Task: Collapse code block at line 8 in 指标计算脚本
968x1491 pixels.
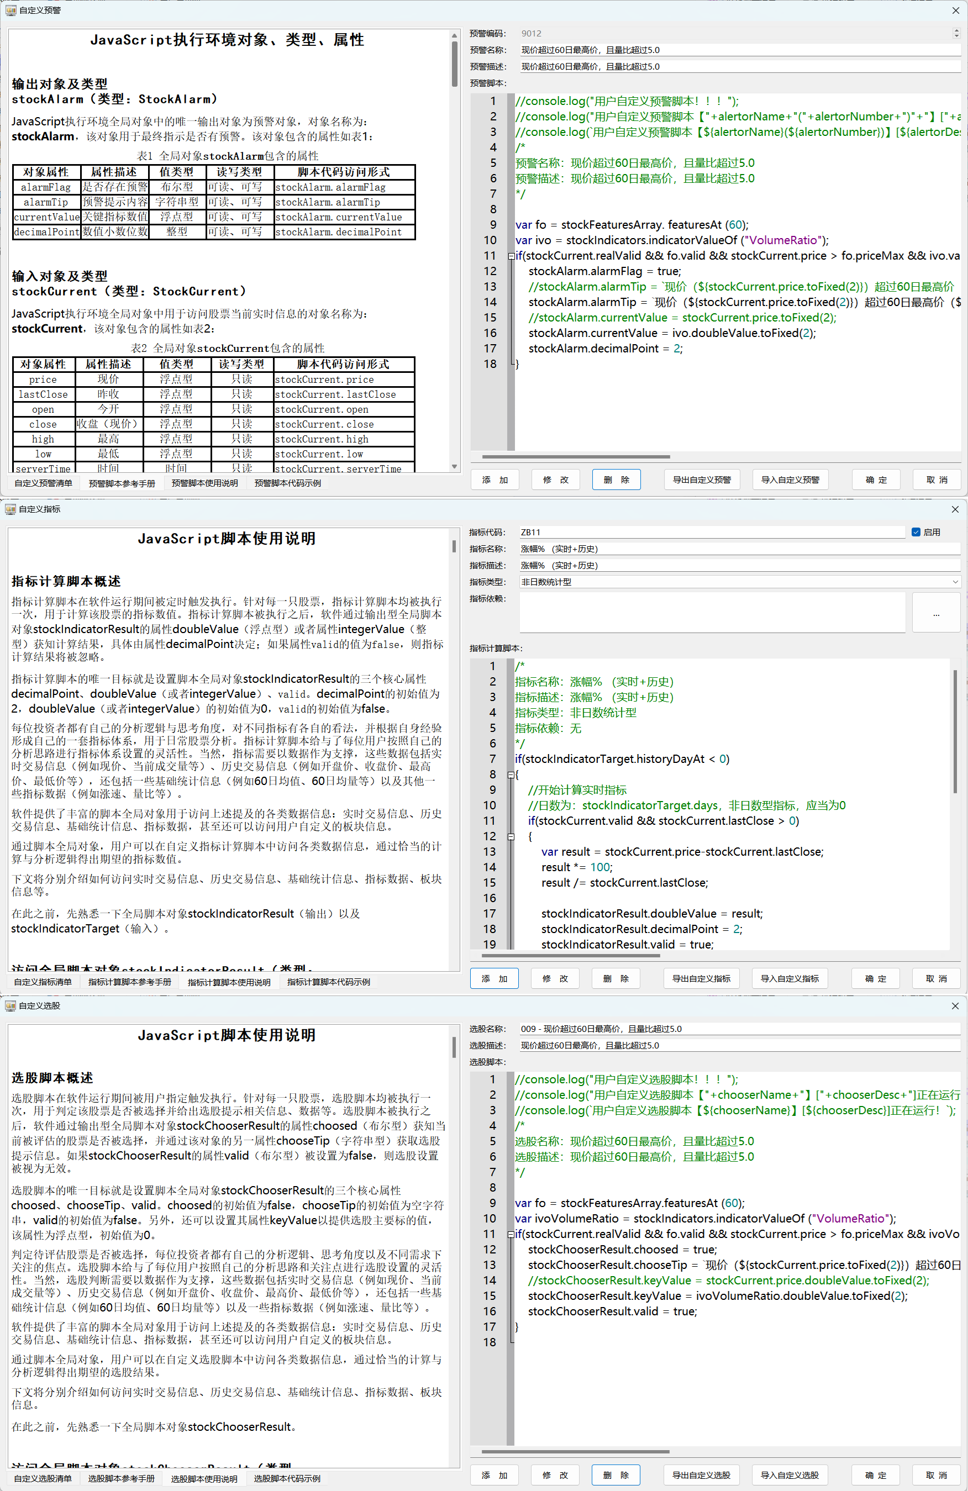Action: (x=511, y=775)
